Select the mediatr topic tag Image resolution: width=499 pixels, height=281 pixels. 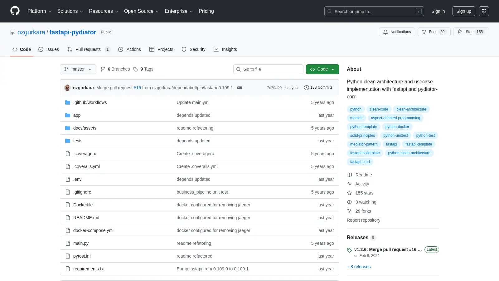(x=356, y=118)
